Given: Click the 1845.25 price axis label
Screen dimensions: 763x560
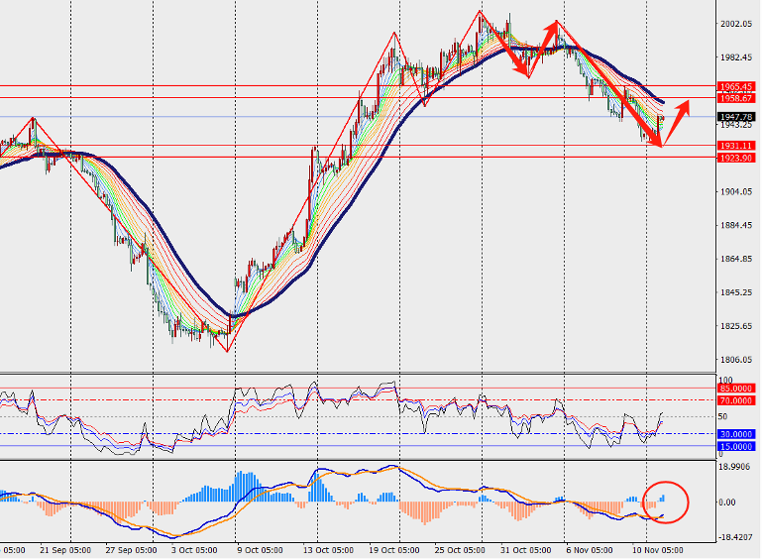Looking at the screenshot, I should (x=735, y=292).
